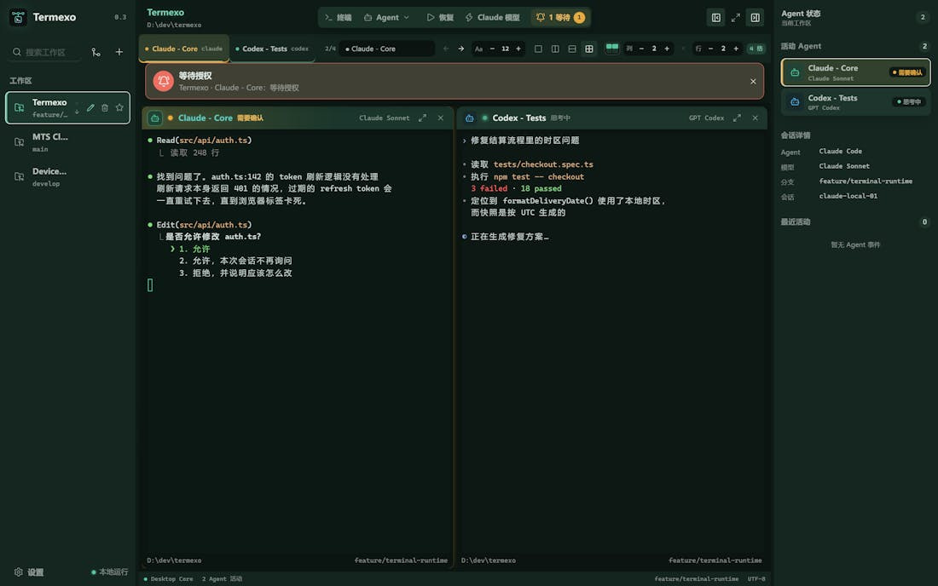The image size is (938, 586).
Task: Increase the row (行) count
Action: click(736, 49)
